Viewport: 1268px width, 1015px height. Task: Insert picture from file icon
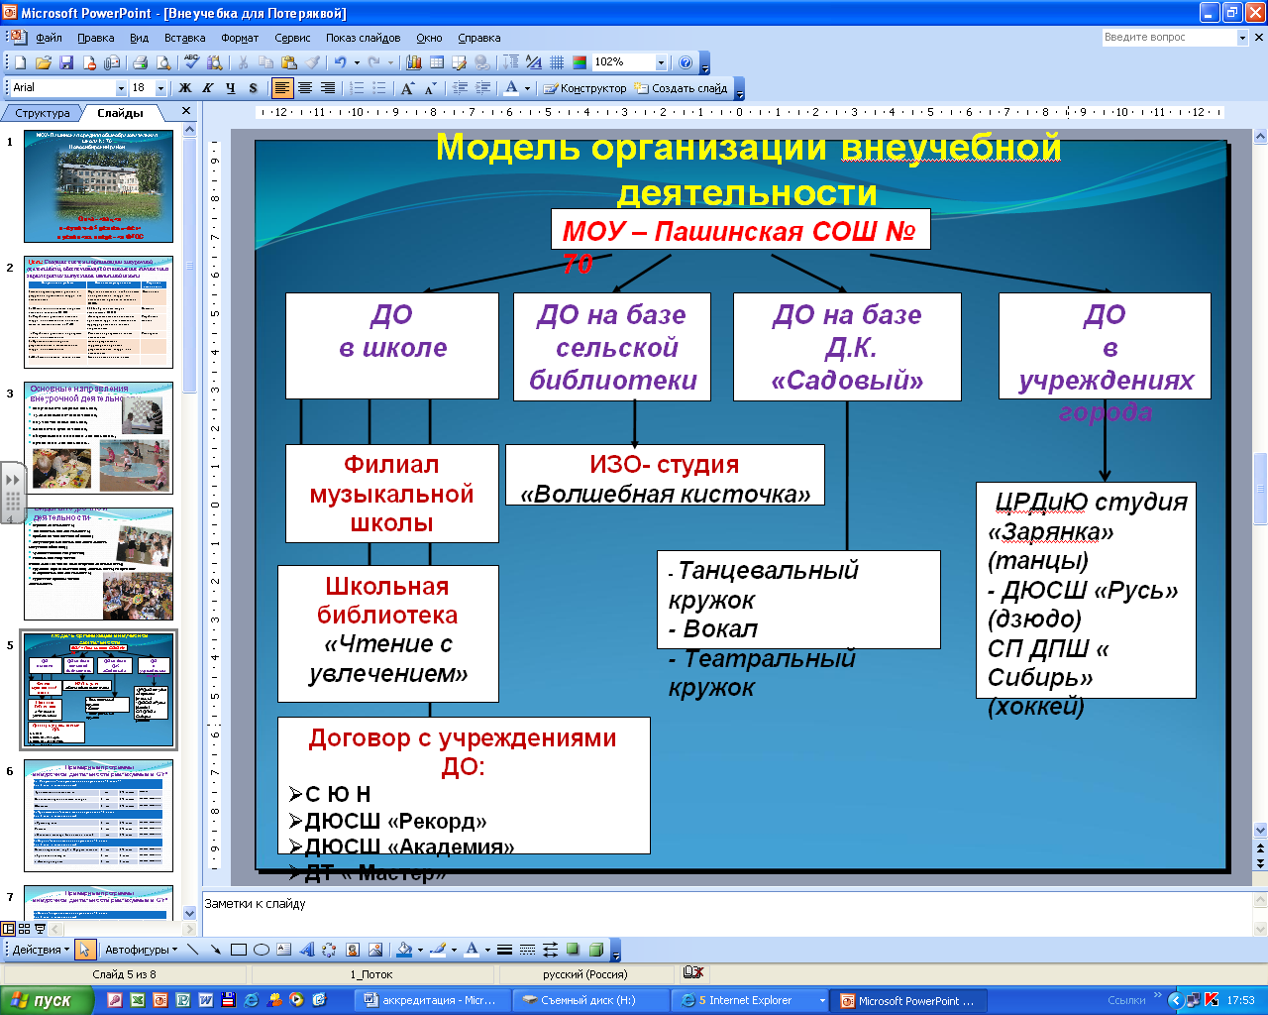(374, 950)
